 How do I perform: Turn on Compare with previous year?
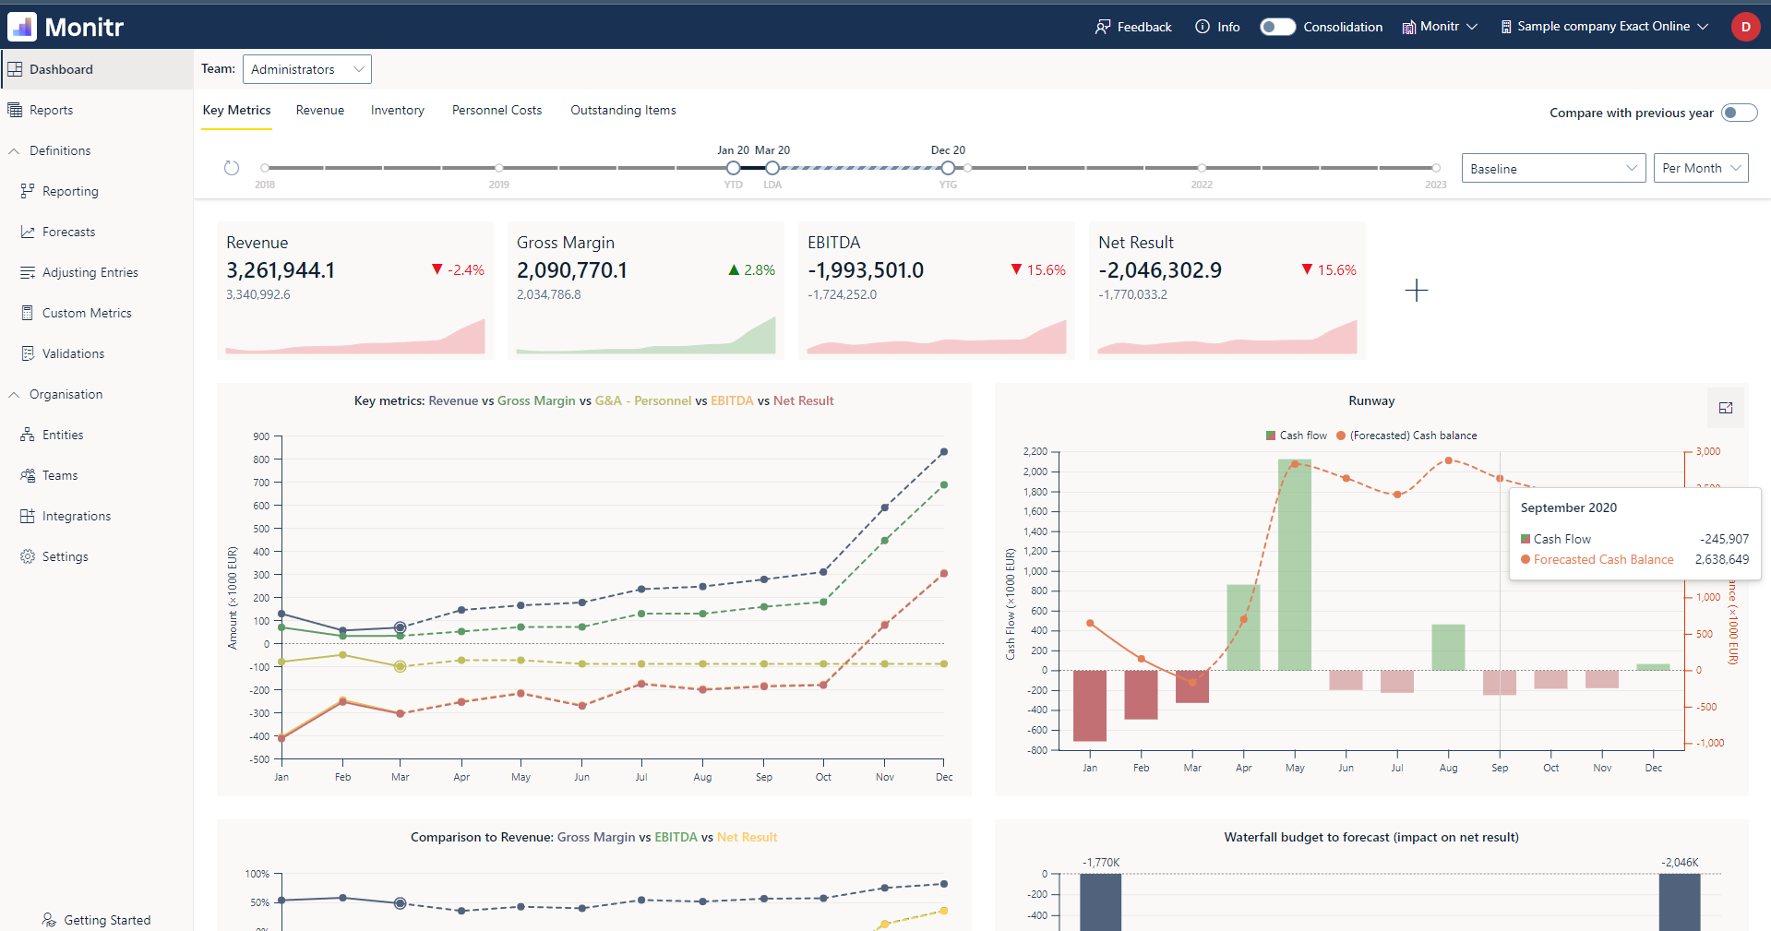[x=1739, y=112]
